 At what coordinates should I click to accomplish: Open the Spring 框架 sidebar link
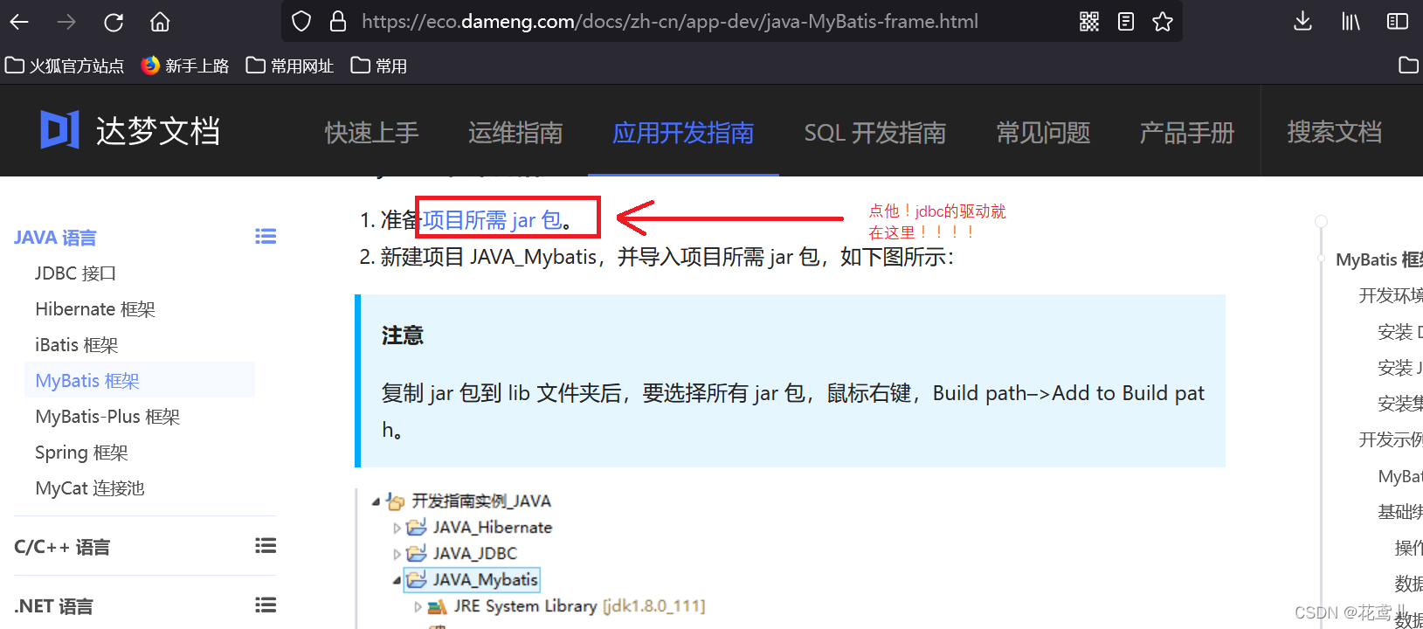pos(81,453)
